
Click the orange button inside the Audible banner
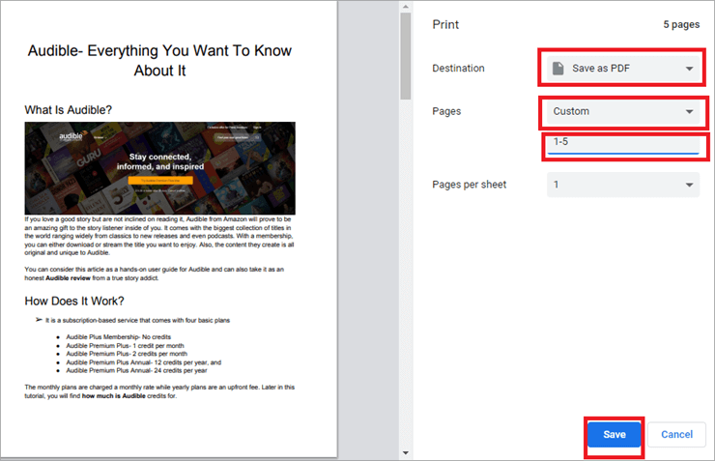tap(159, 180)
